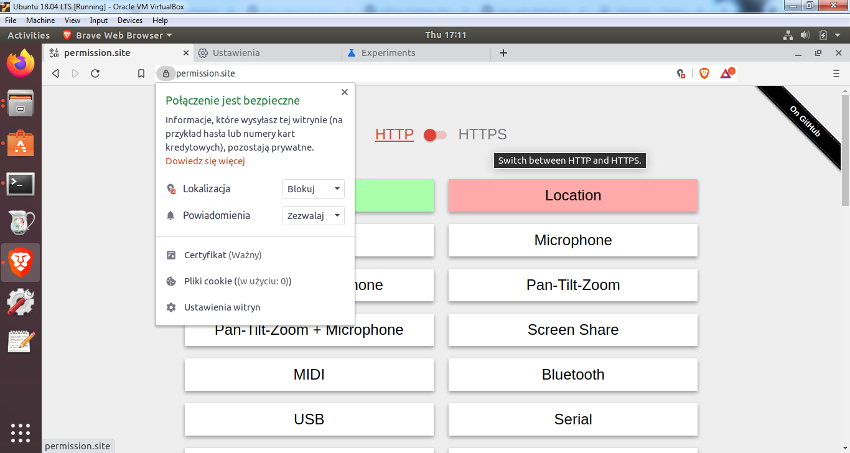850x453 pixels.
Task: Open VirtualBox Devices menu
Action: pyautogui.click(x=130, y=21)
